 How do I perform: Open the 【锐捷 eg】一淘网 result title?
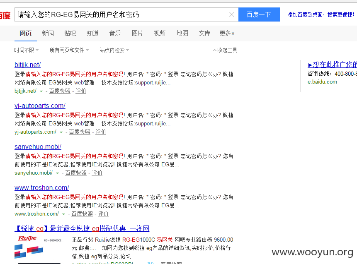coord(82,228)
